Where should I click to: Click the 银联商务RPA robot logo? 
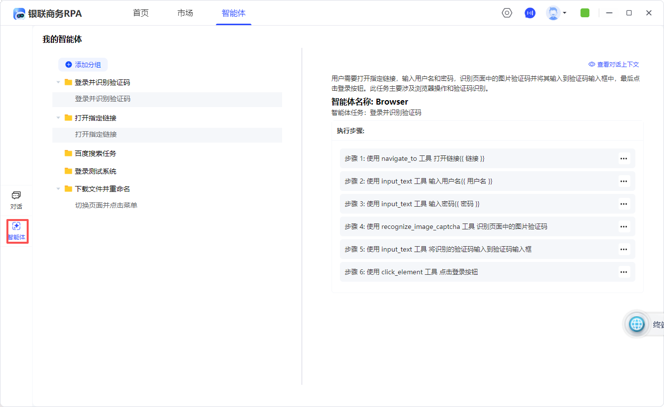tap(19, 14)
